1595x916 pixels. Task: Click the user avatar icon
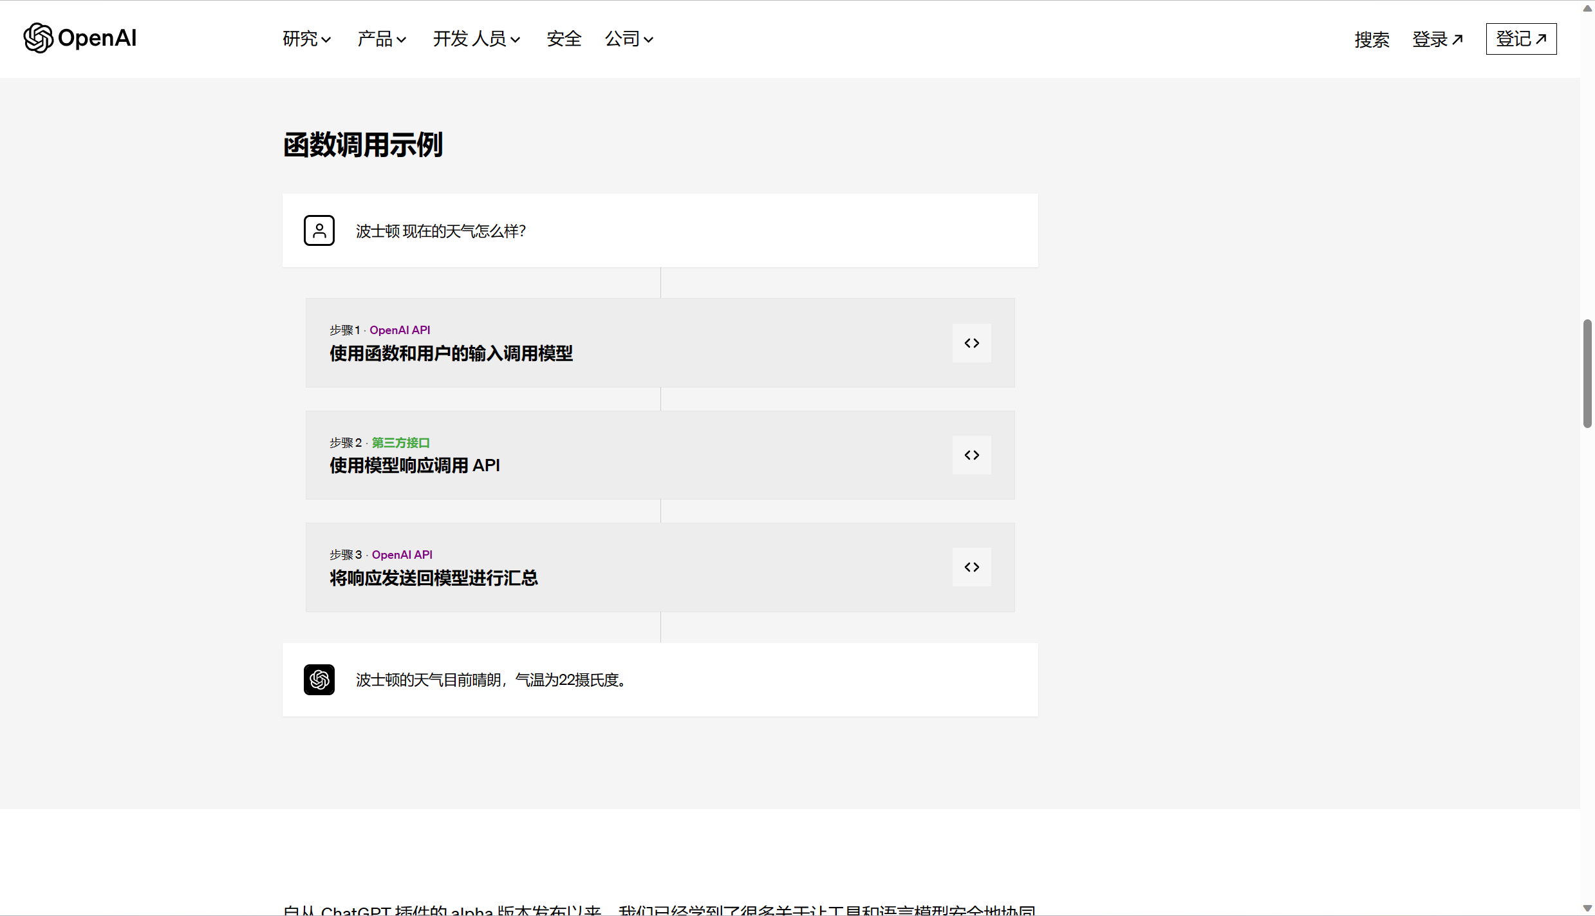319,230
